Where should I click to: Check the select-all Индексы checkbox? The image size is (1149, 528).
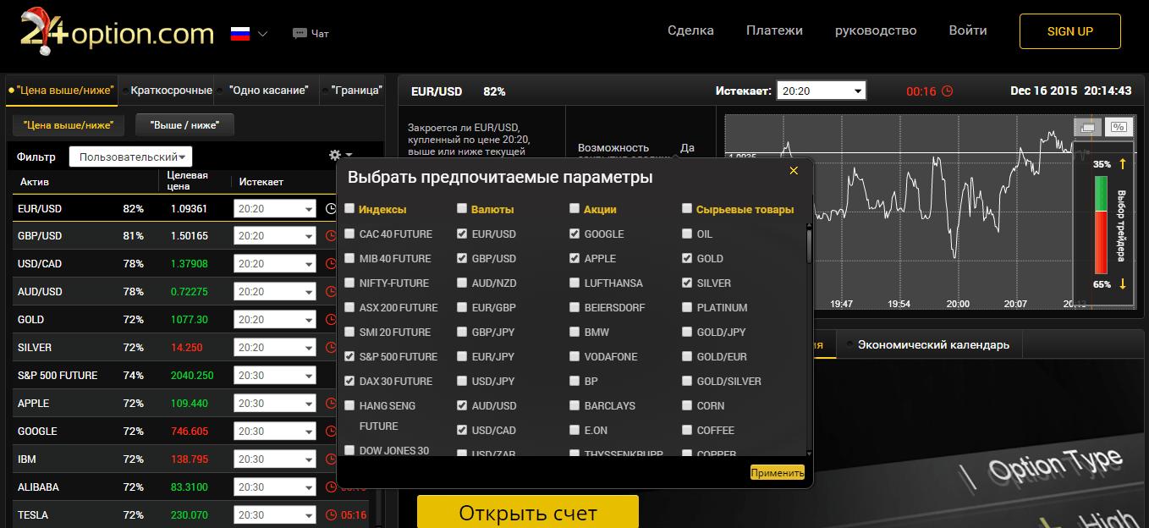349,208
